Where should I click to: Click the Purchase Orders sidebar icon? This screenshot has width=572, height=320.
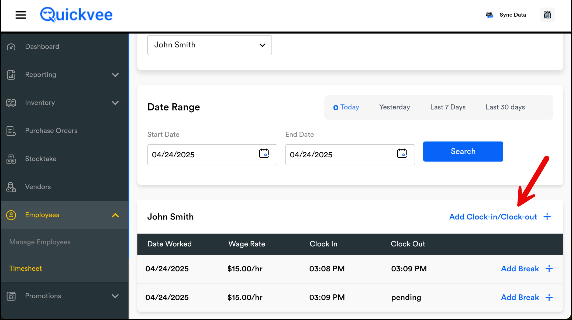tap(11, 131)
